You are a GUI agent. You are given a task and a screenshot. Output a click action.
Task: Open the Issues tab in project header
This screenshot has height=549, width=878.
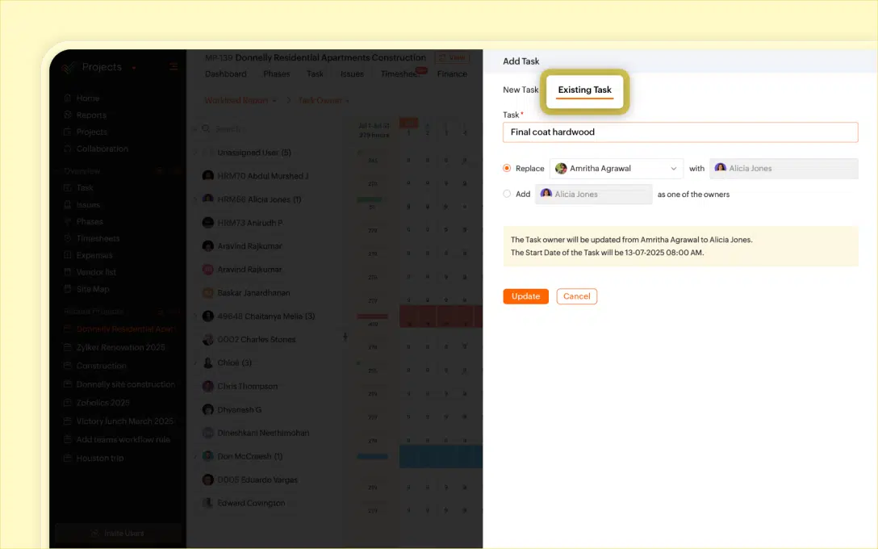click(x=352, y=74)
